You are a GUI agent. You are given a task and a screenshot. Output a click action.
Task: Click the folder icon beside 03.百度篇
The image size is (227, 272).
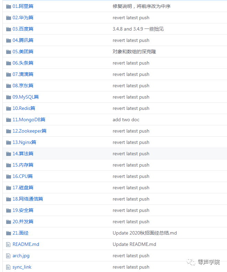pos(9,29)
